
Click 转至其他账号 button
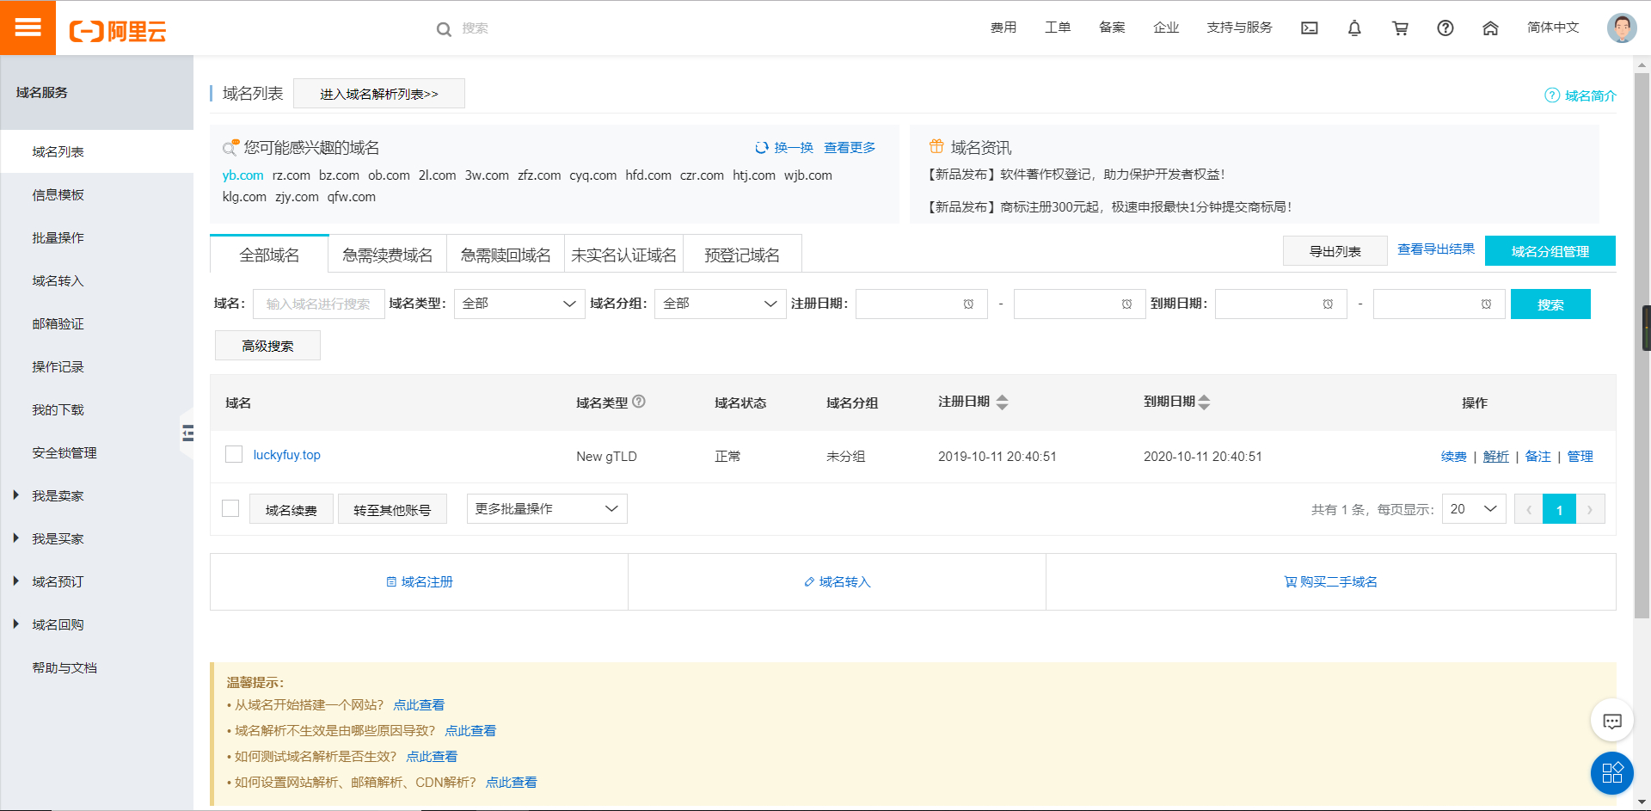point(392,509)
